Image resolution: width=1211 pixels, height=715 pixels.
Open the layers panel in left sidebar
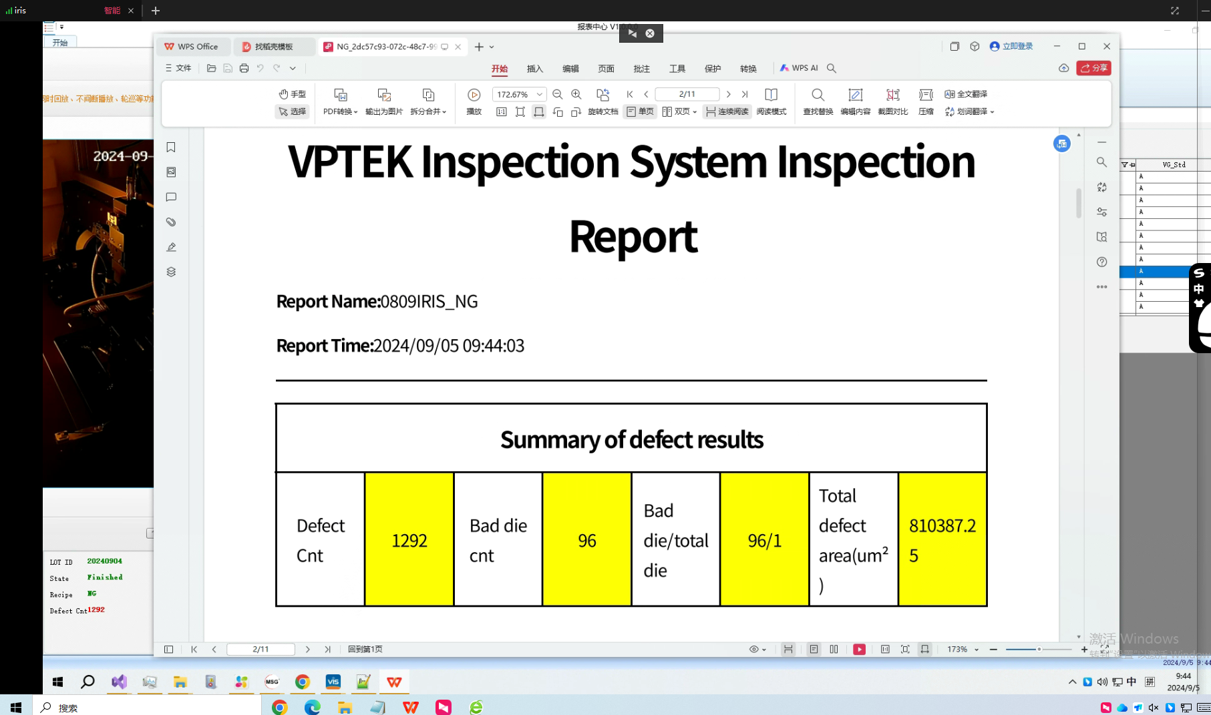[x=171, y=272]
